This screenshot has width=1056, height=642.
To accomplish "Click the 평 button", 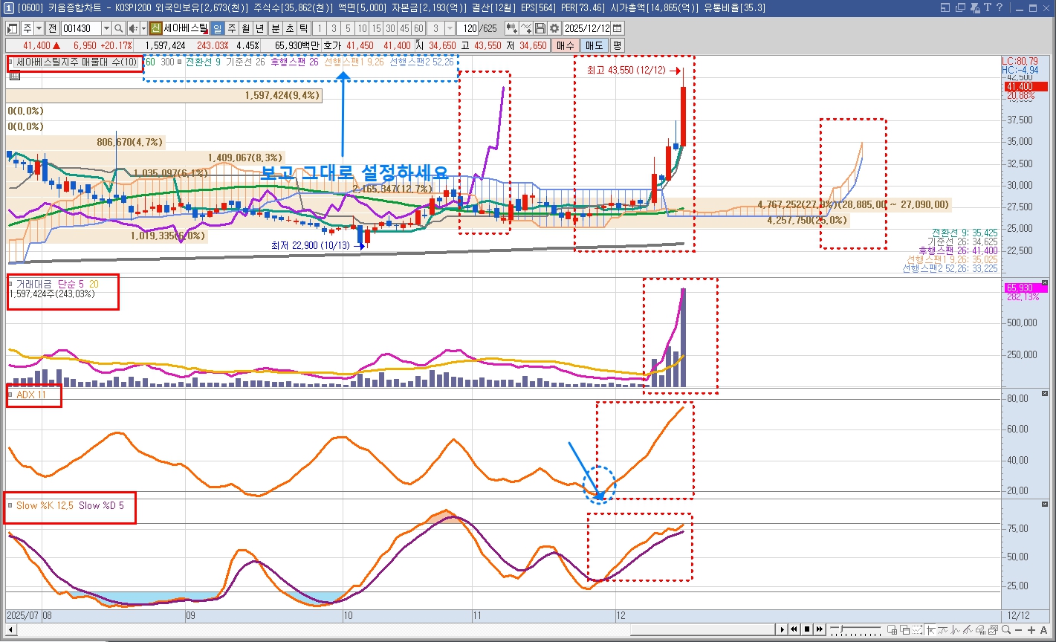I will pos(617,45).
